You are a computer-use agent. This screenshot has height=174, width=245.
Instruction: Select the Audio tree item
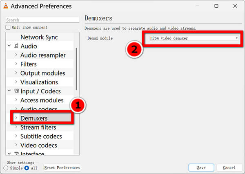click(x=29, y=46)
